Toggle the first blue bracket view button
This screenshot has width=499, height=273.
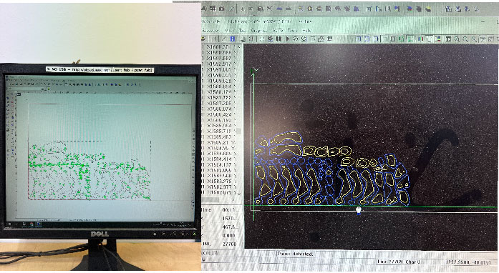[x=359, y=39]
